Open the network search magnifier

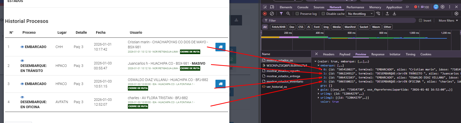288,14
